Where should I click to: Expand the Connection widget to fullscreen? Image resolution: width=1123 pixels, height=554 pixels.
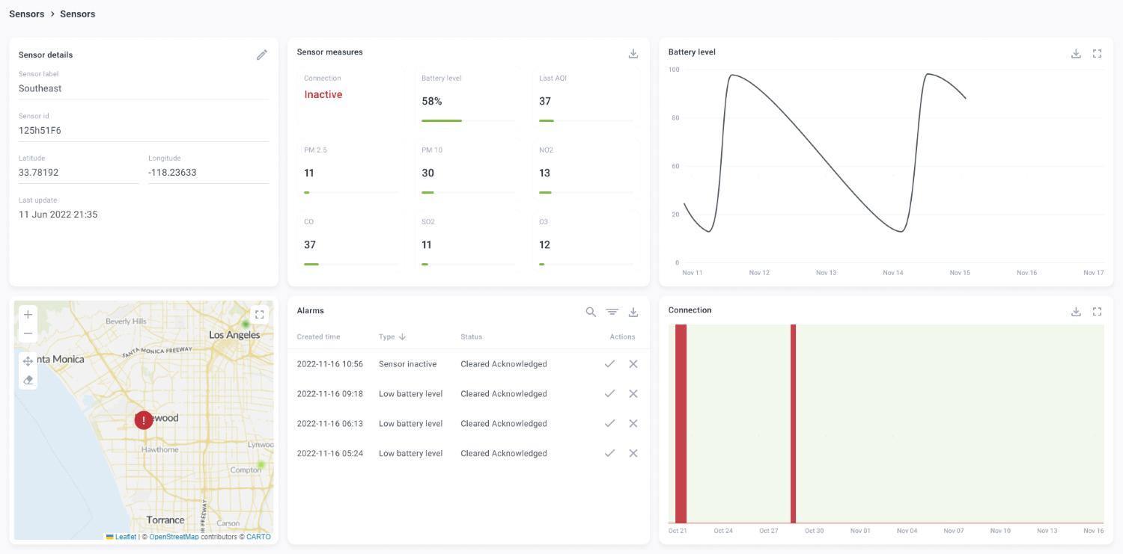[x=1098, y=311]
